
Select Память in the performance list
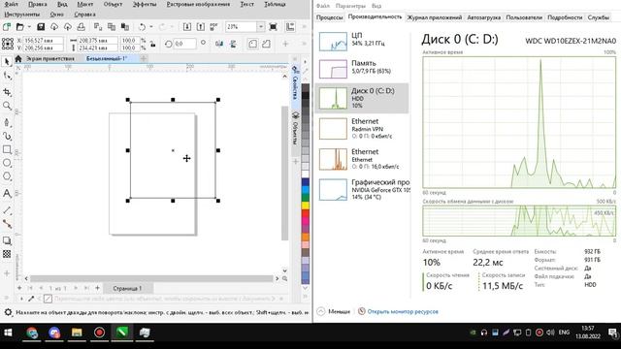click(x=362, y=69)
